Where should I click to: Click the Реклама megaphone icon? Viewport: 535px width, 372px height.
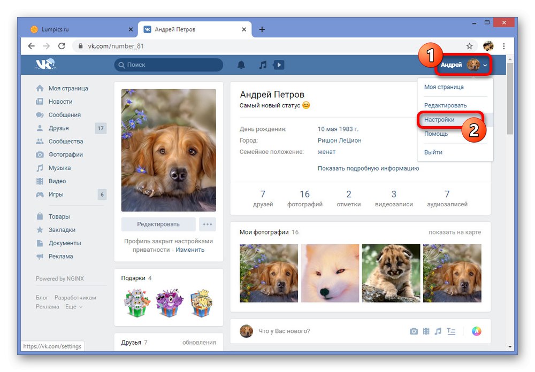pyautogui.click(x=40, y=257)
